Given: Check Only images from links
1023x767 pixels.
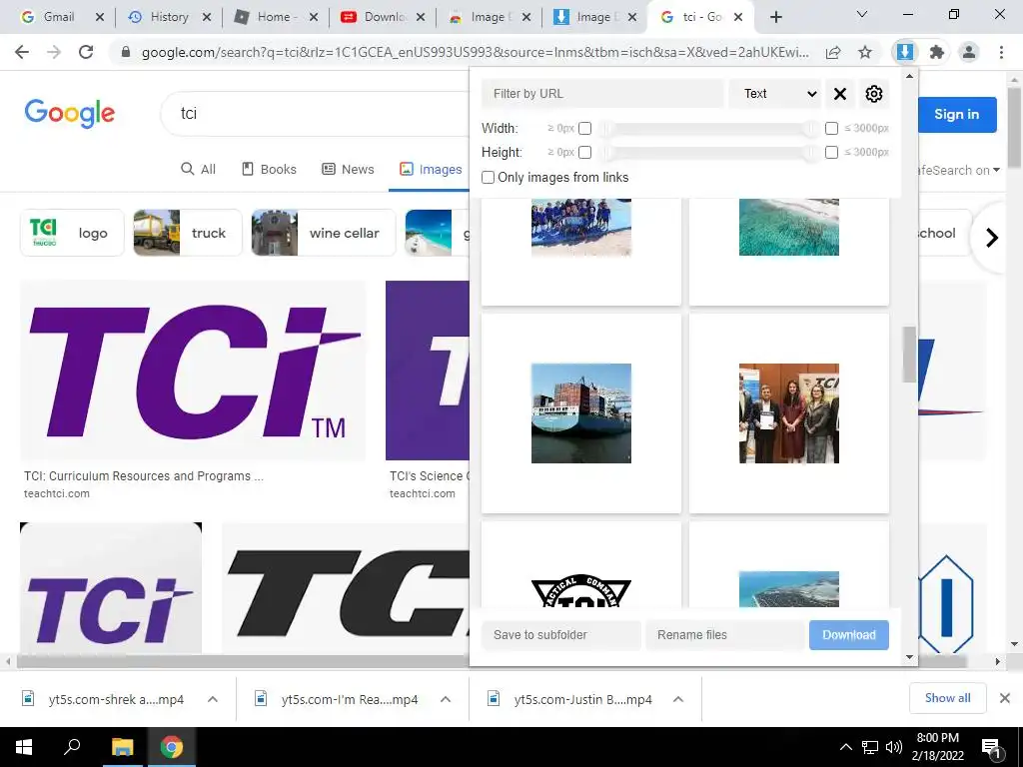Looking at the screenshot, I should tap(488, 178).
